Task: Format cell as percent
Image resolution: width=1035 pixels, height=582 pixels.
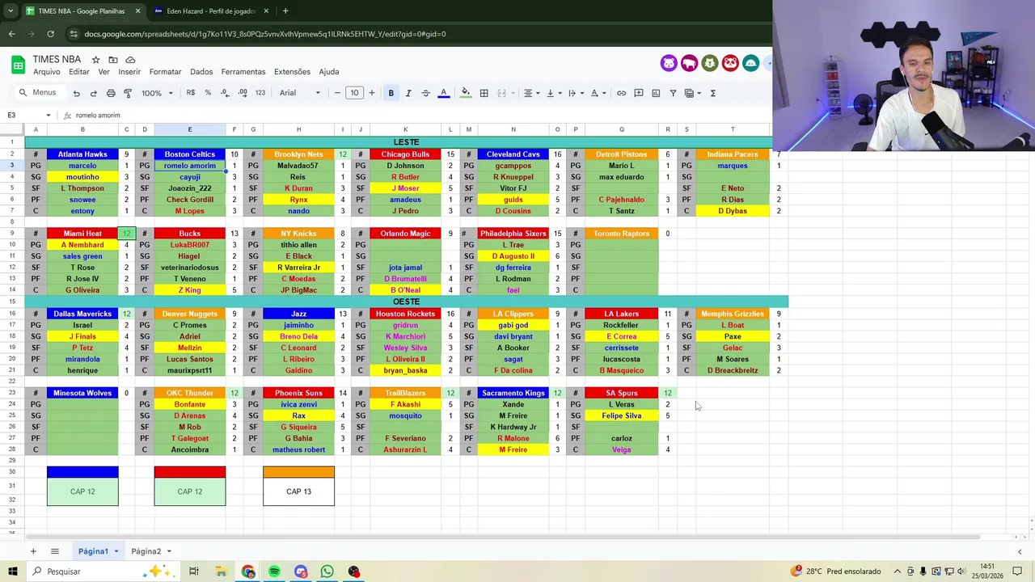Action: coord(208,93)
